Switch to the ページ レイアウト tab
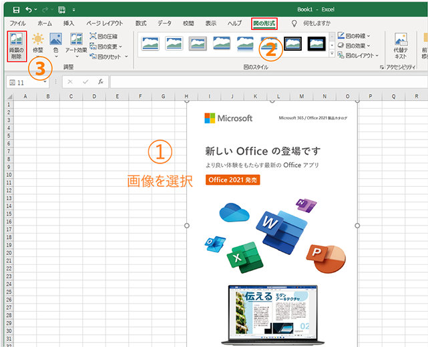428x347 pixels. click(x=105, y=23)
